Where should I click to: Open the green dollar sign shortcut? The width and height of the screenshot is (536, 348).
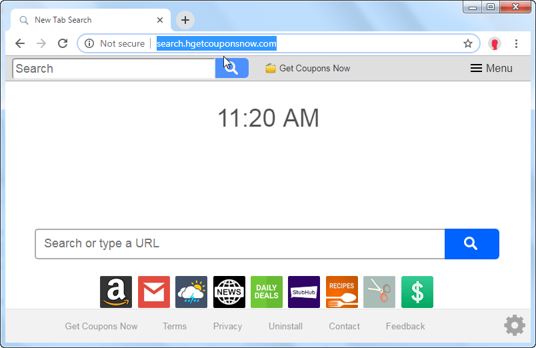click(x=417, y=292)
